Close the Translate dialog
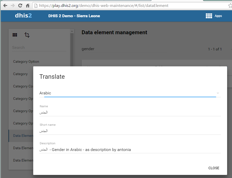Viewport: 232px width, 178px height. [x=214, y=168]
